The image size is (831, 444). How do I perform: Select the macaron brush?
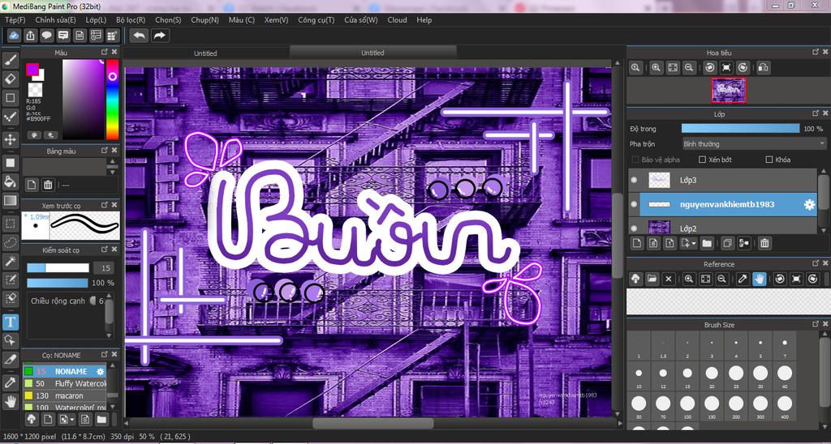click(64, 395)
